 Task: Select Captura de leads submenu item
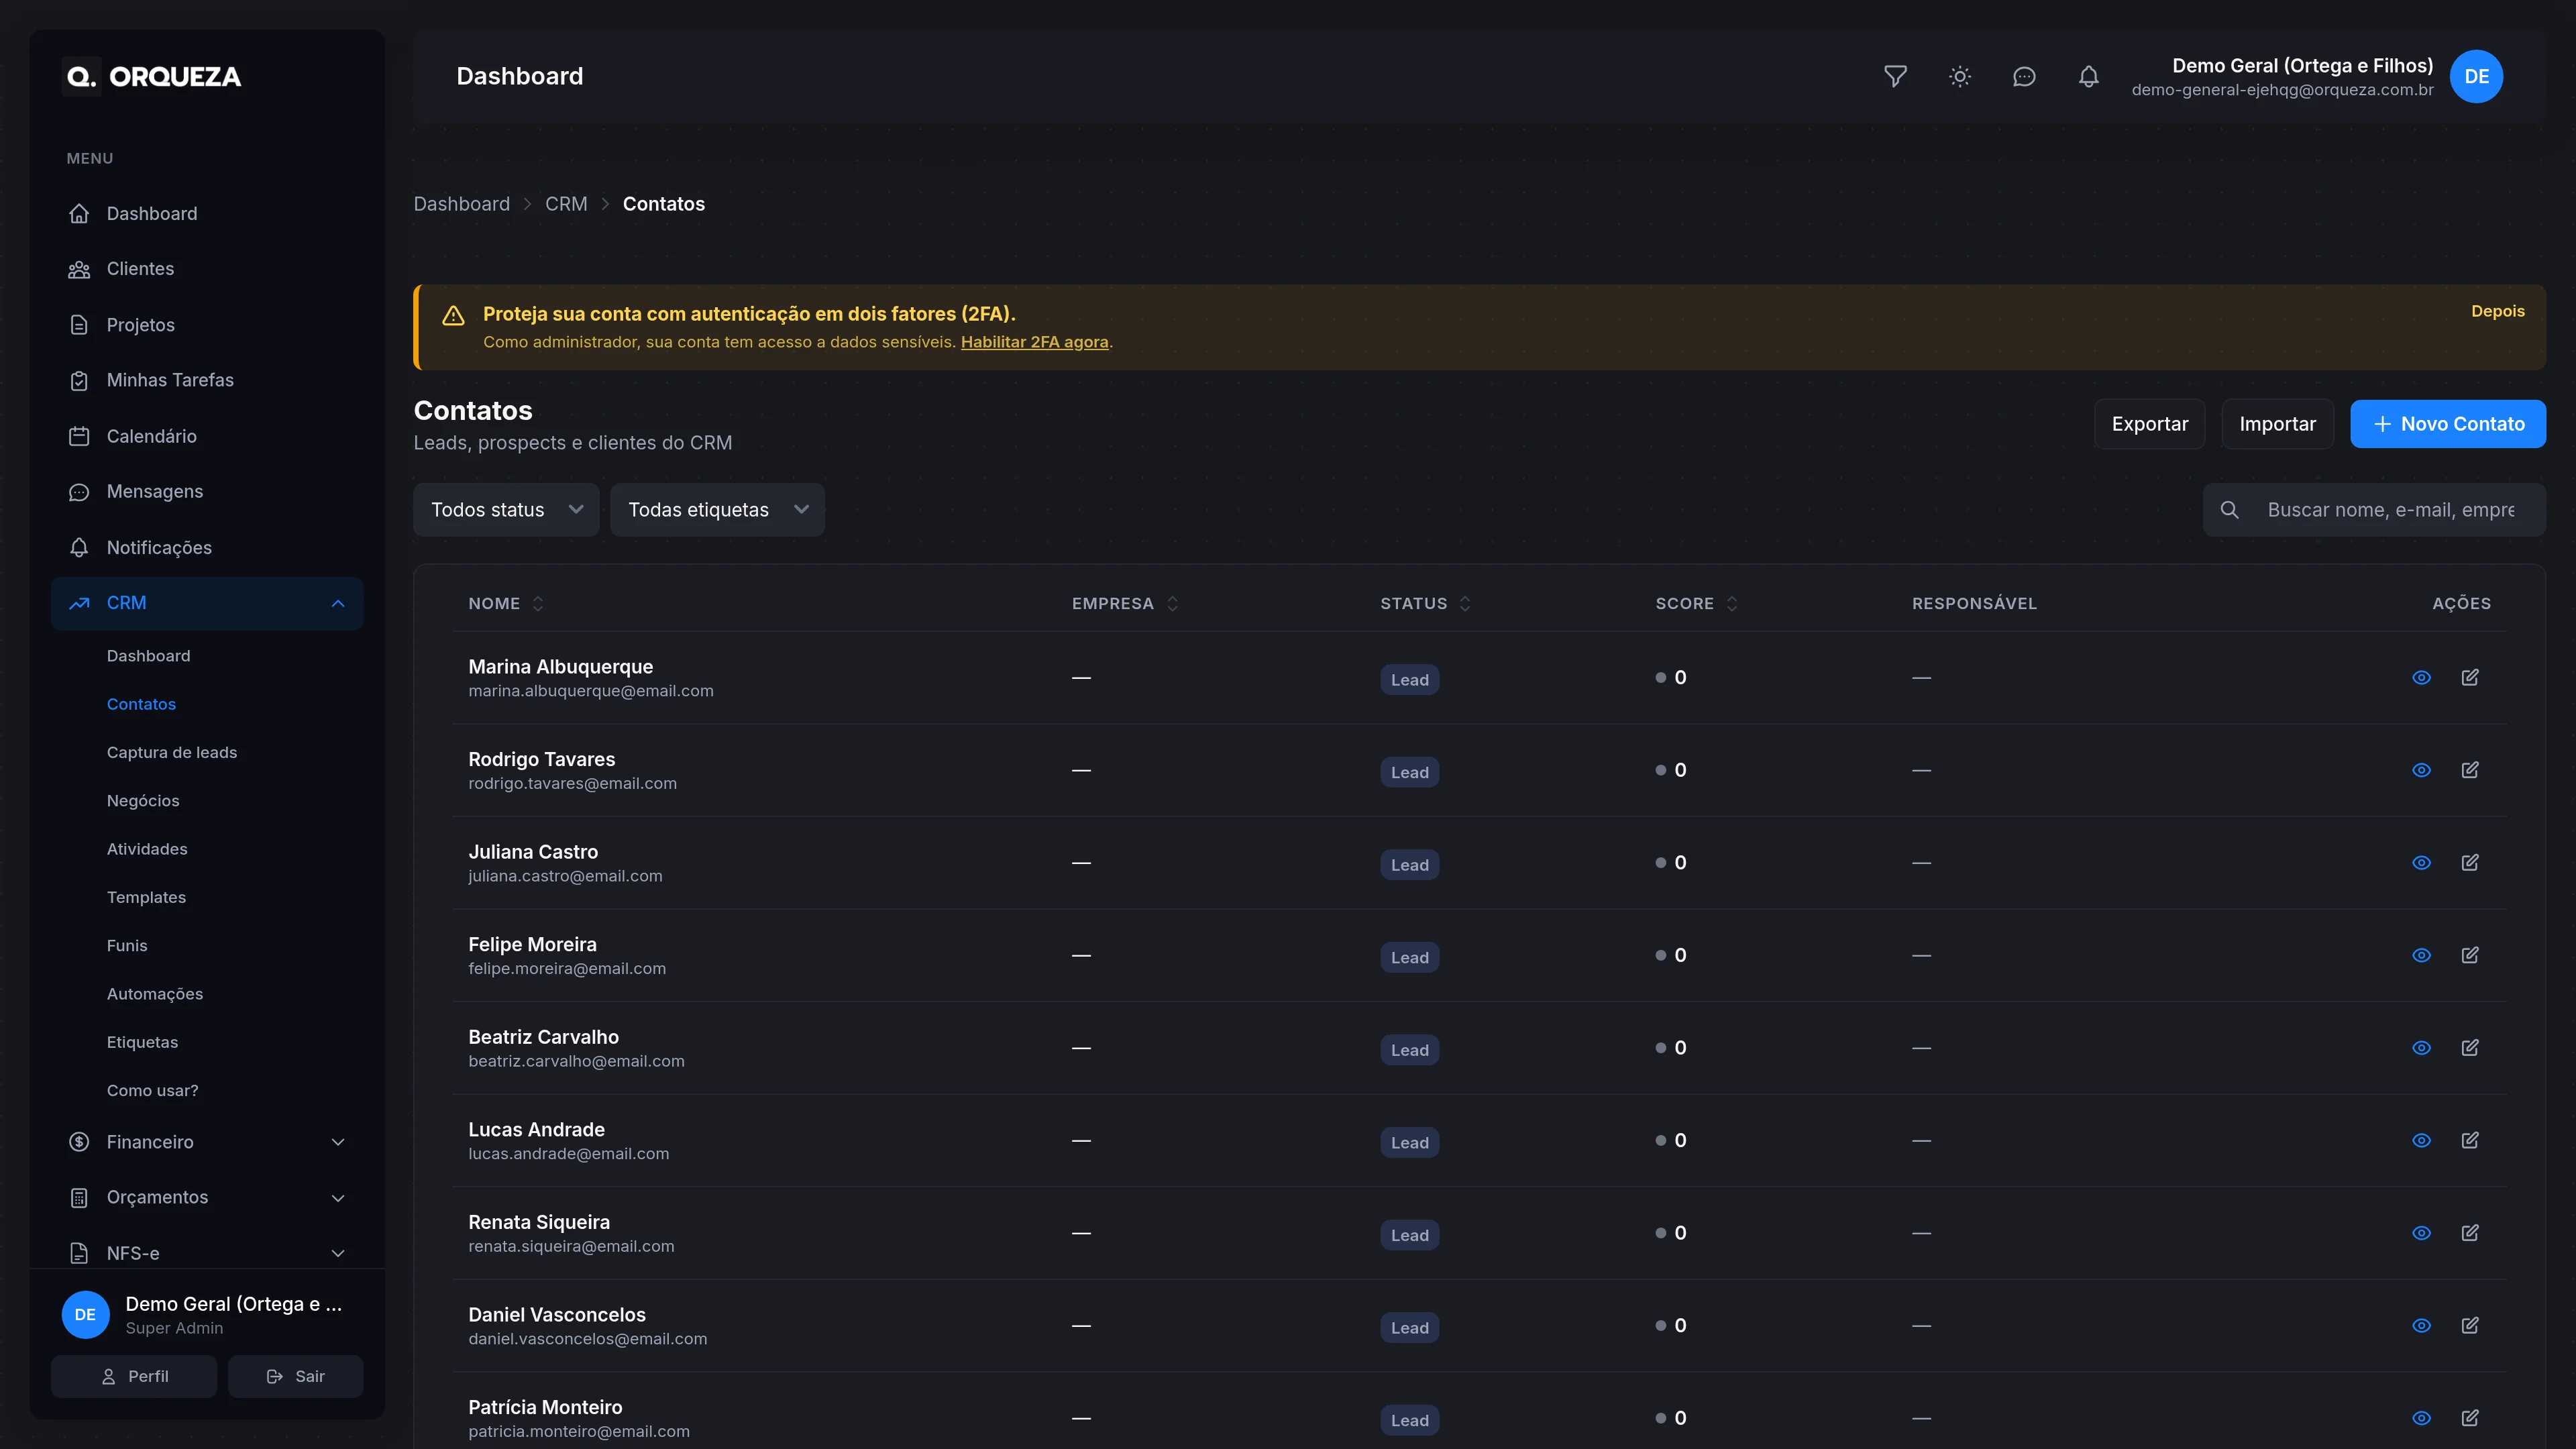click(x=172, y=753)
